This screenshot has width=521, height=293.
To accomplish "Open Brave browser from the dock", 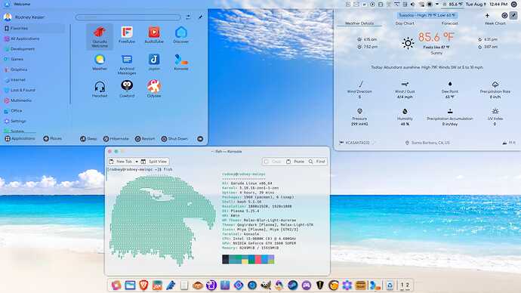I will pyautogui.click(x=143, y=285).
